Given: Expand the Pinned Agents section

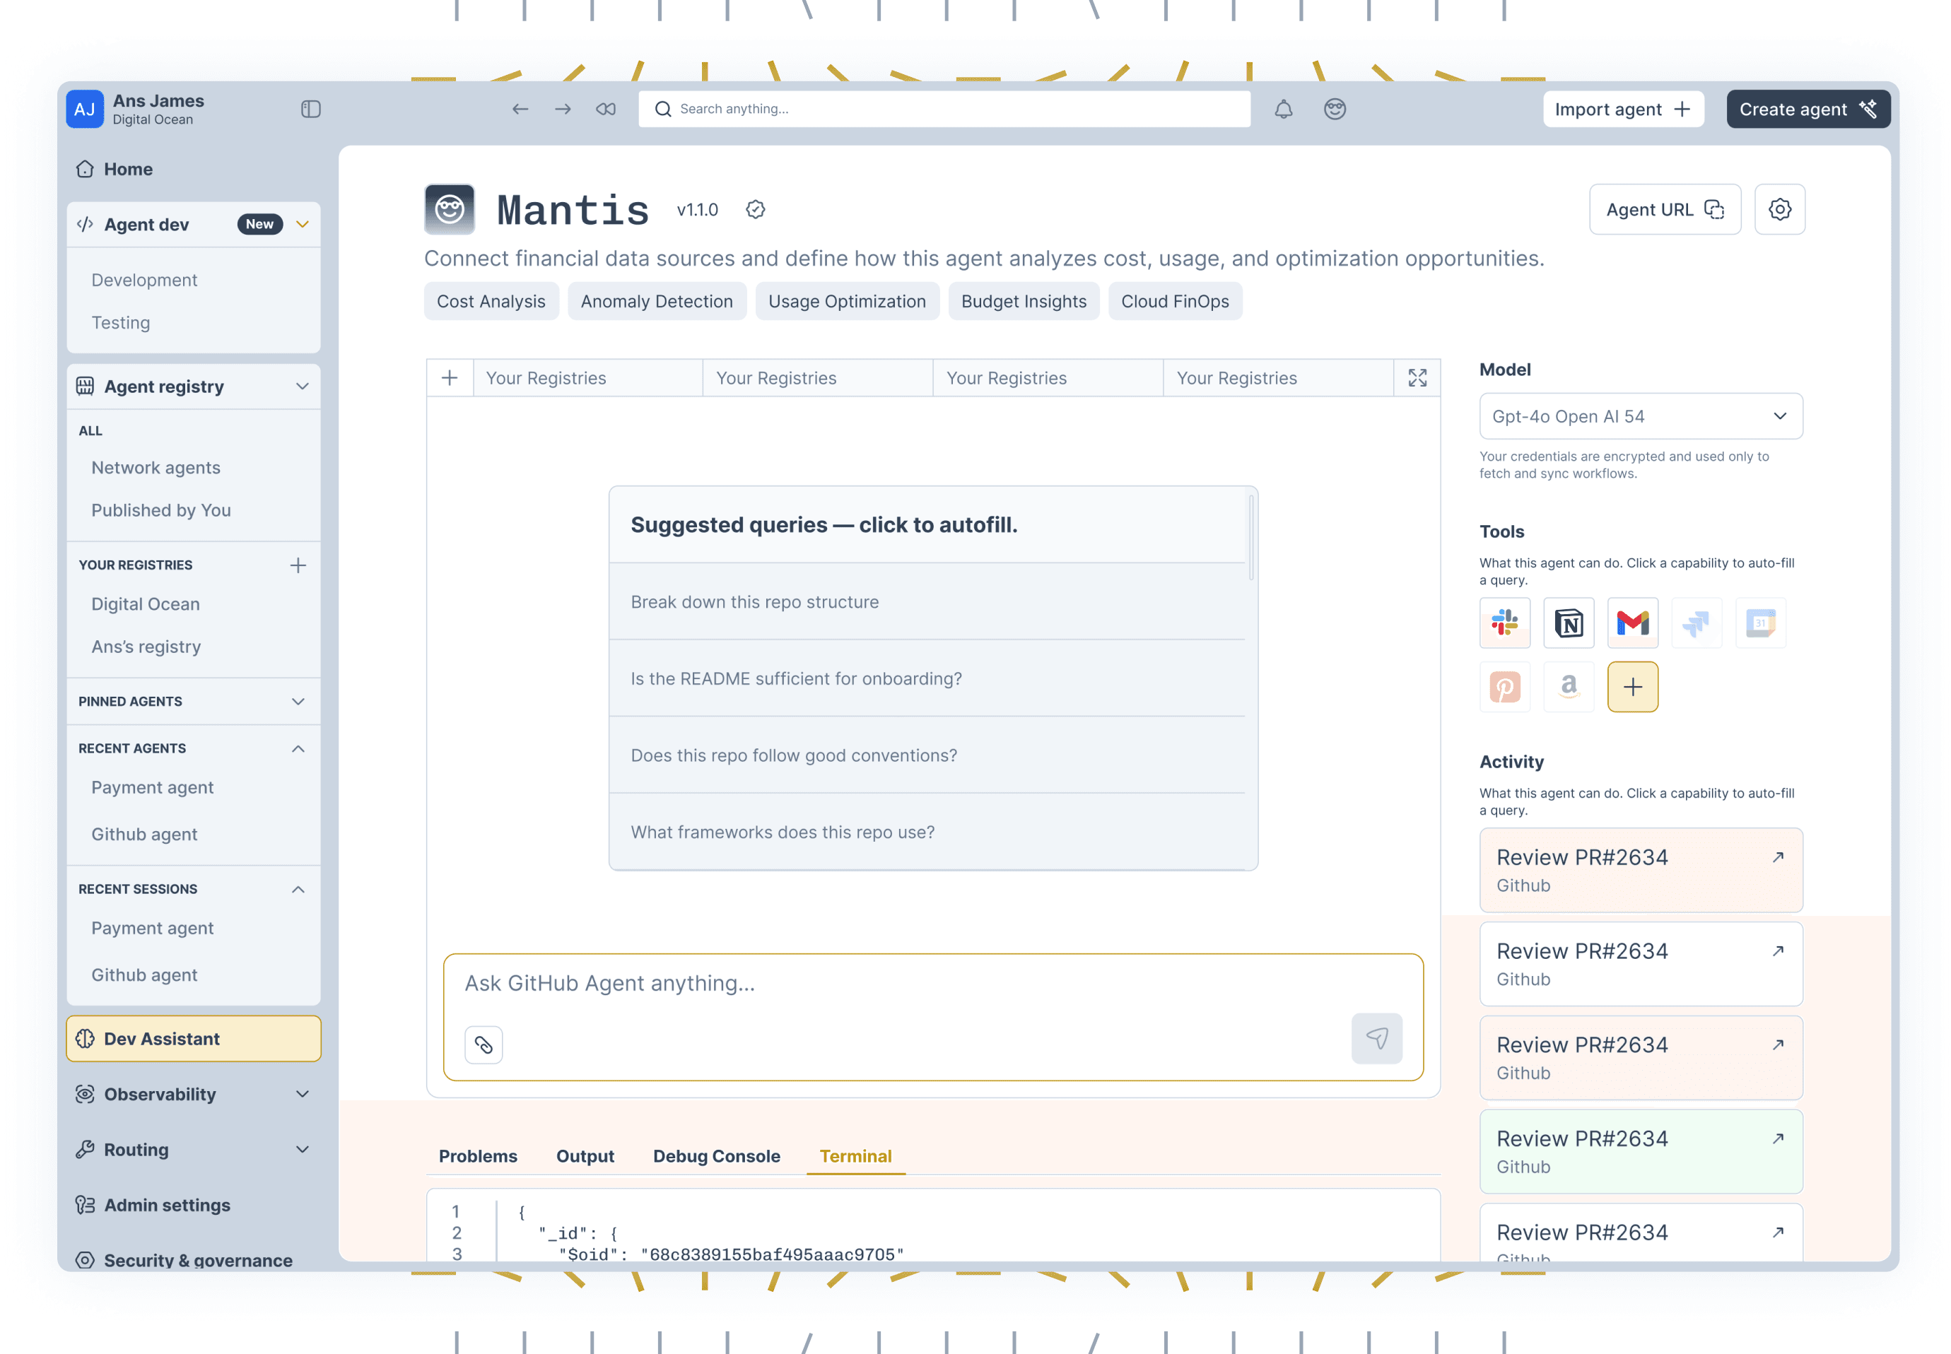Looking at the screenshot, I should click(x=298, y=702).
